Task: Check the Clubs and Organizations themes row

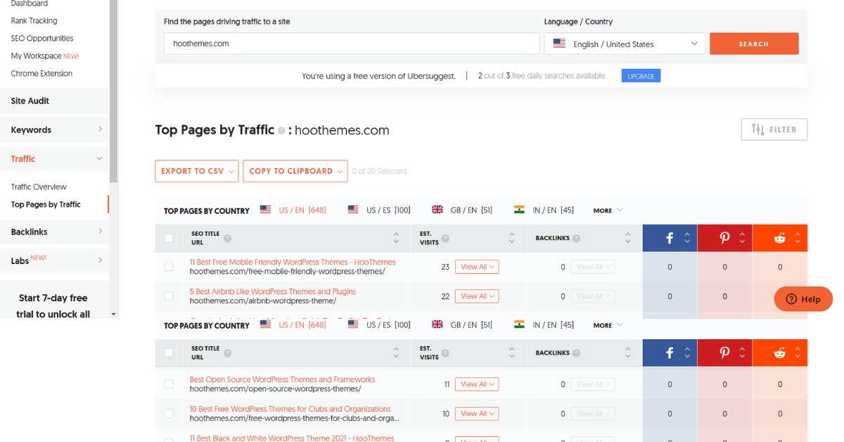Action: [169, 413]
